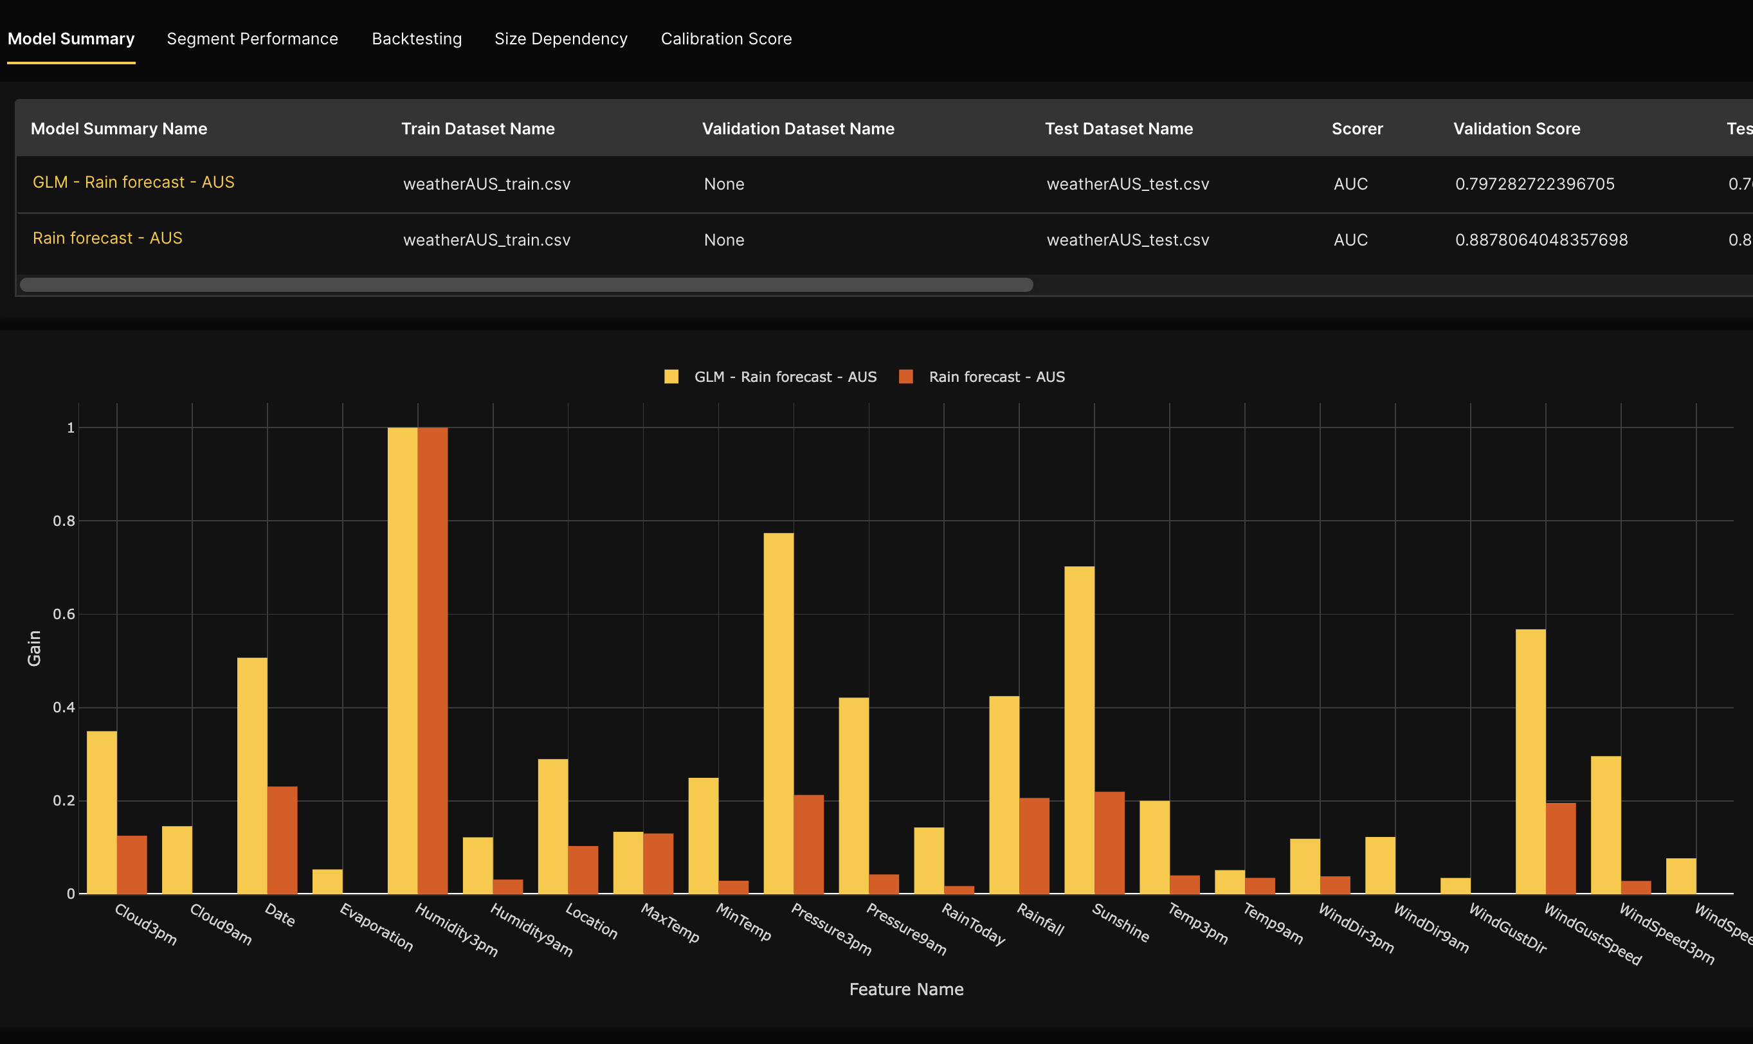
Task: Click the yellow Humidity3pm bar
Action: (x=403, y=661)
